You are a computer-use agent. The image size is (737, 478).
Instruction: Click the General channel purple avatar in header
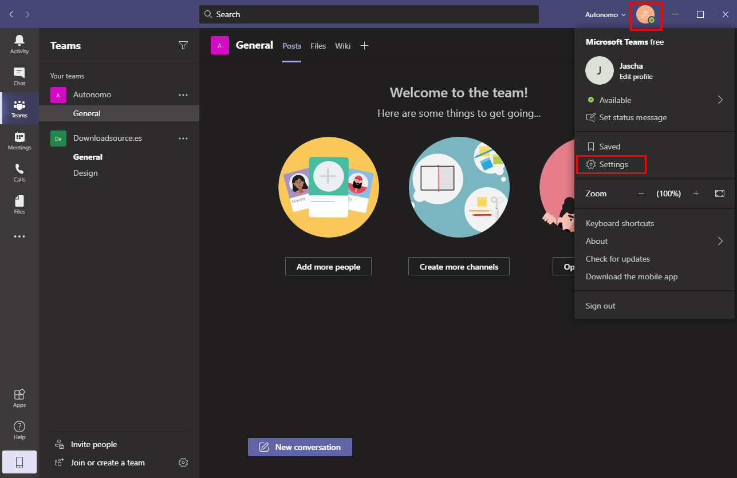(220, 45)
